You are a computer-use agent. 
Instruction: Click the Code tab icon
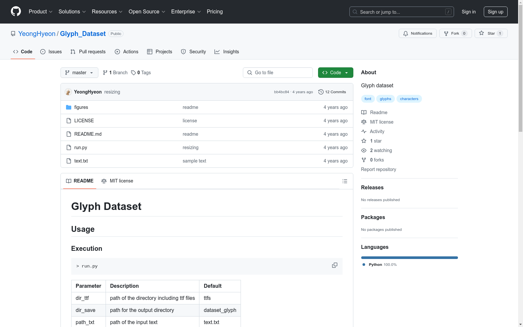[16, 52]
